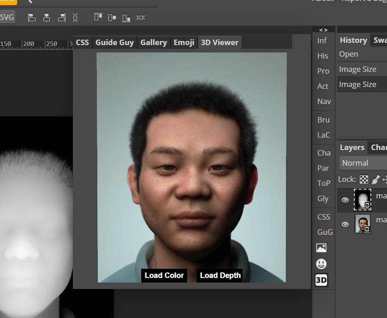
Task: Enable the lock painting brush icon
Action: click(376, 179)
